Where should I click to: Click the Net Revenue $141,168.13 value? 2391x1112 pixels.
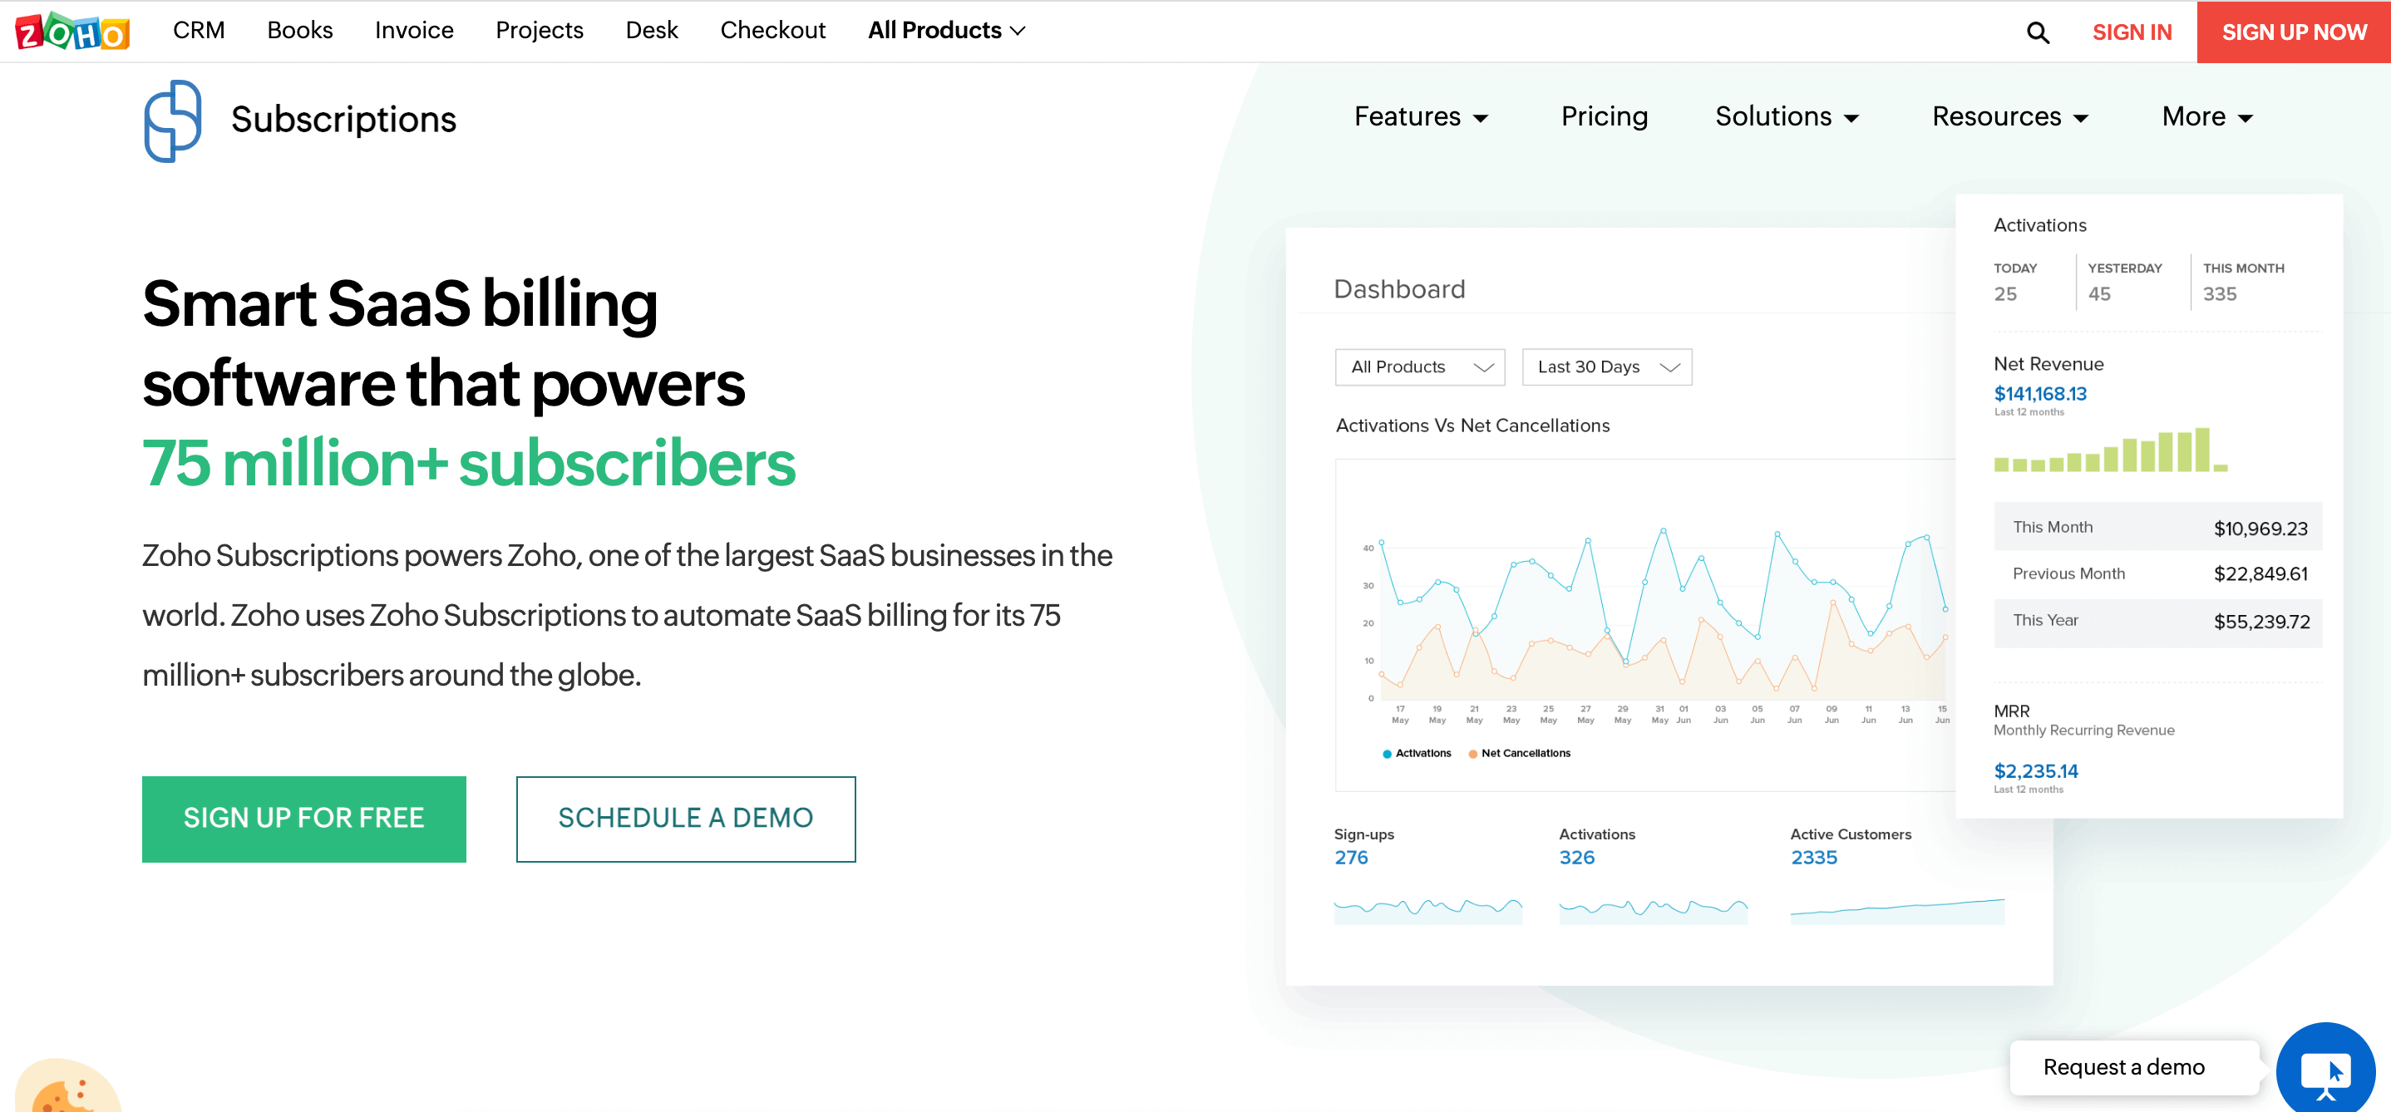(x=2040, y=394)
